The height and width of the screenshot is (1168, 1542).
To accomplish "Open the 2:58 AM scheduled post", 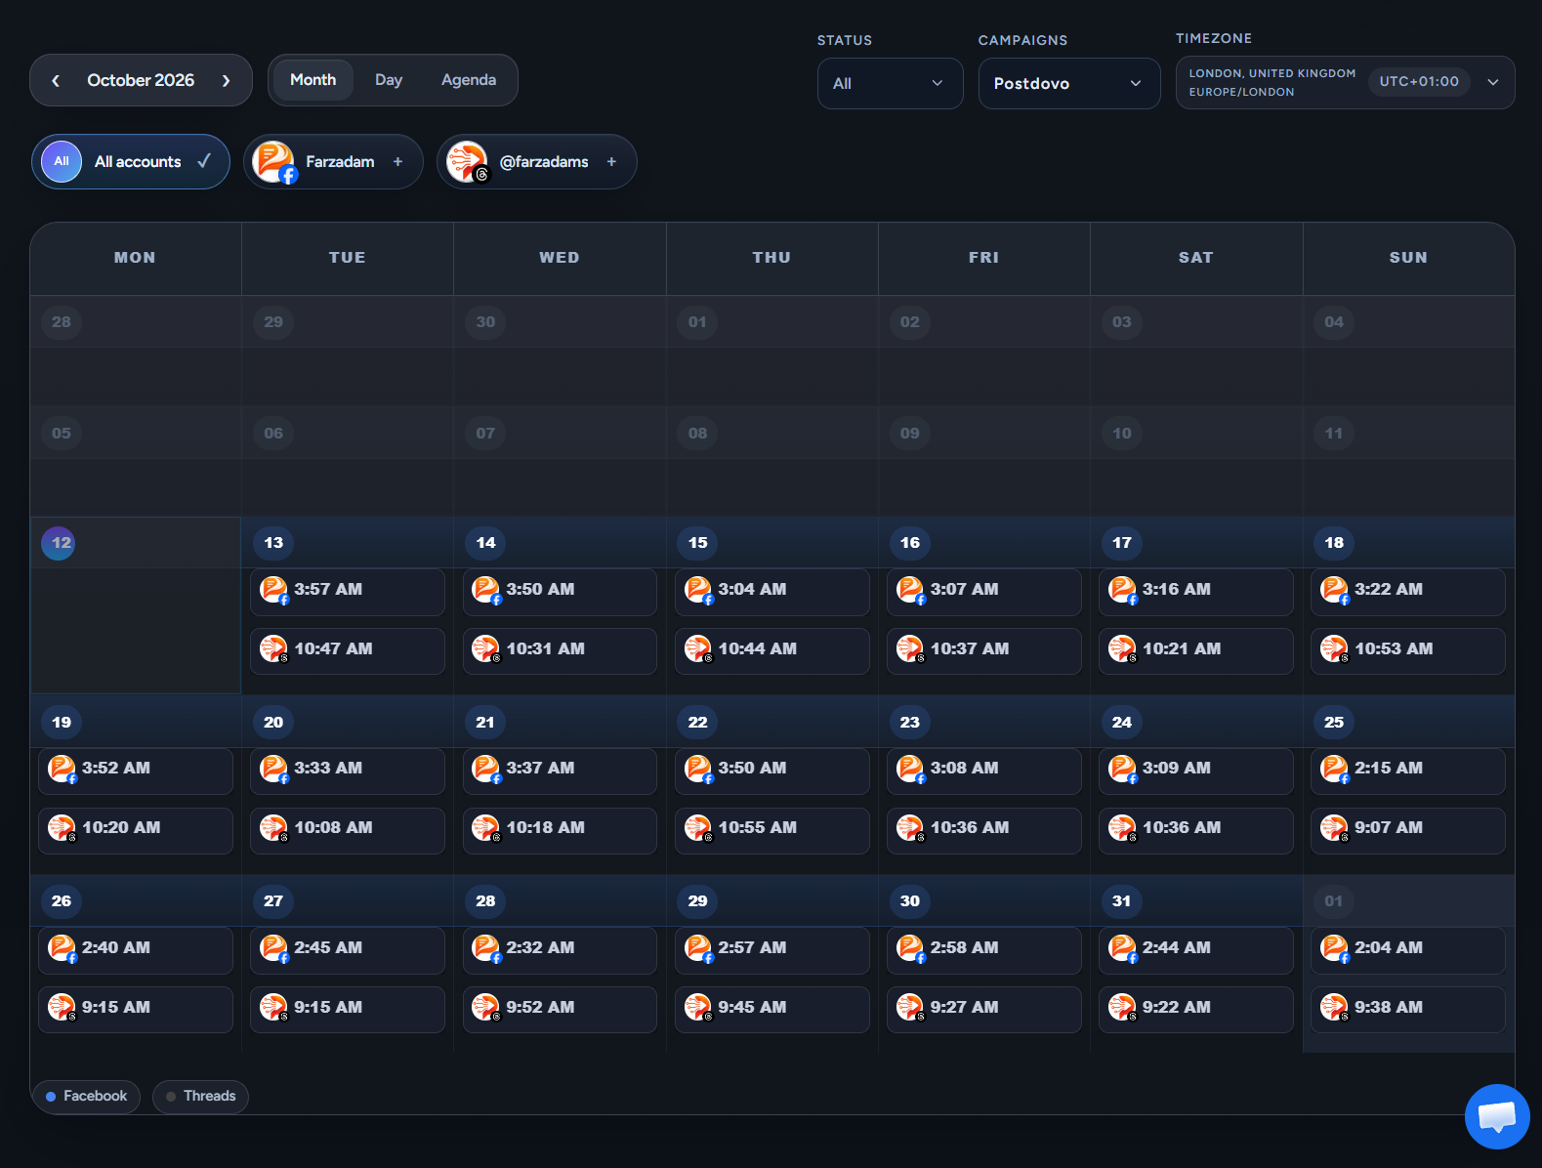I will (984, 950).
